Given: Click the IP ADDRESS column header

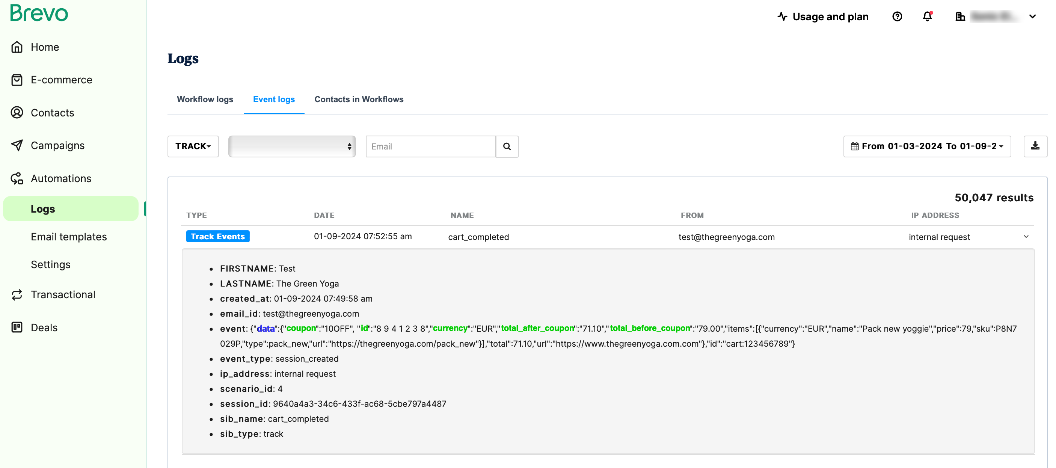Looking at the screenshot, I should 935,215.
